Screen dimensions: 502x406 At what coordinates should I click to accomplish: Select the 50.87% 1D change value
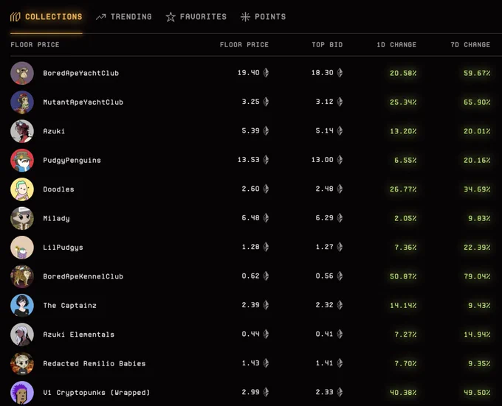point(403,276)
